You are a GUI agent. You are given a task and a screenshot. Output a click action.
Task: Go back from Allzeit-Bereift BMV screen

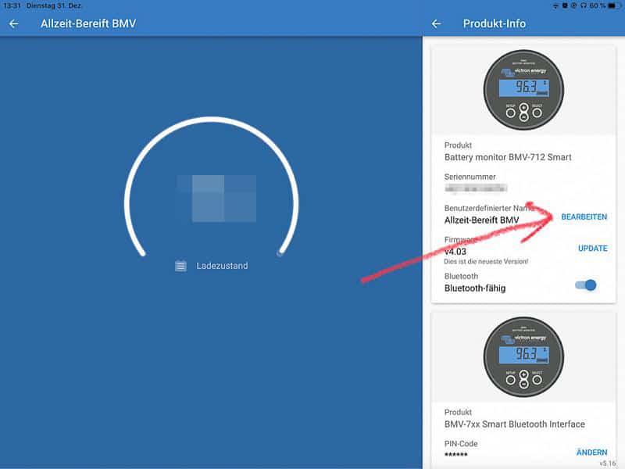point(13,23)
